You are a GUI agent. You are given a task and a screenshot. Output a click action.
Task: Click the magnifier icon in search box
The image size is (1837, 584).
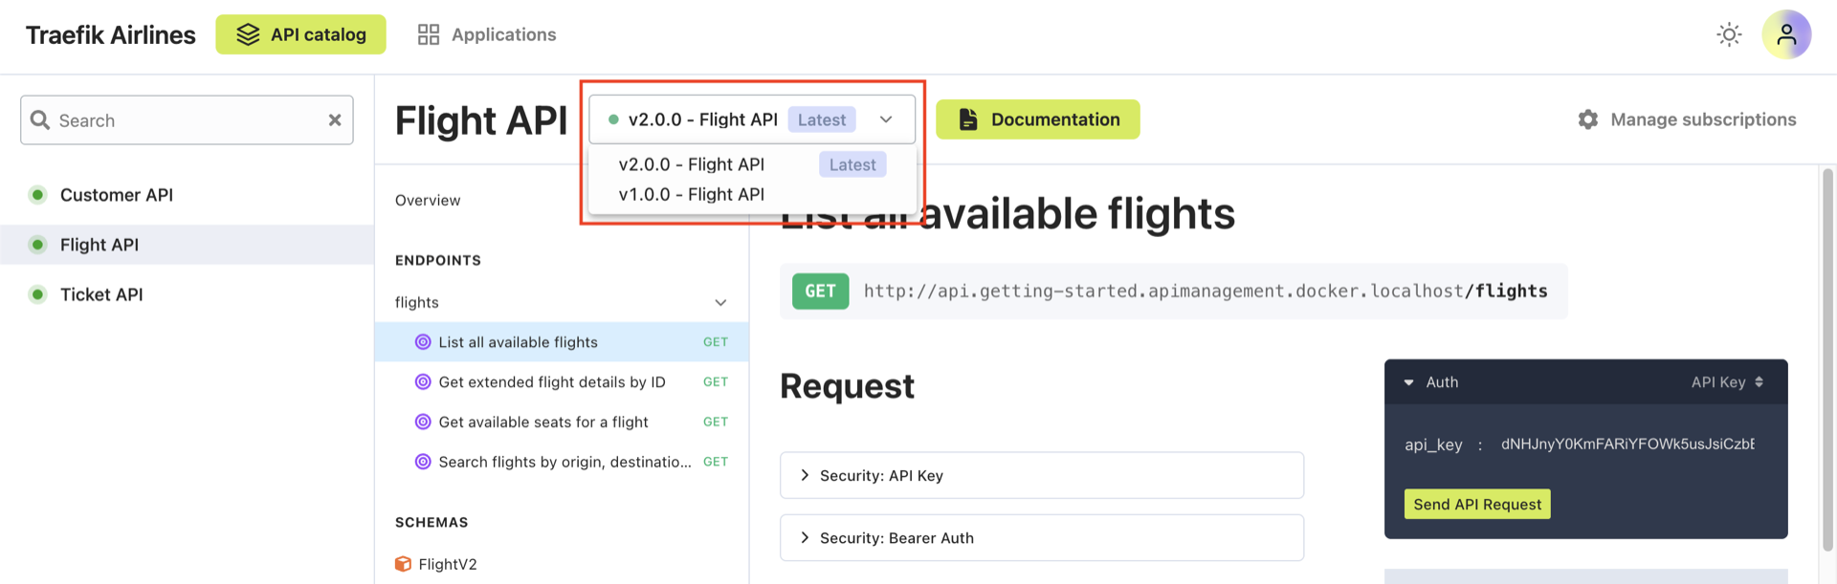coord(40,120)
